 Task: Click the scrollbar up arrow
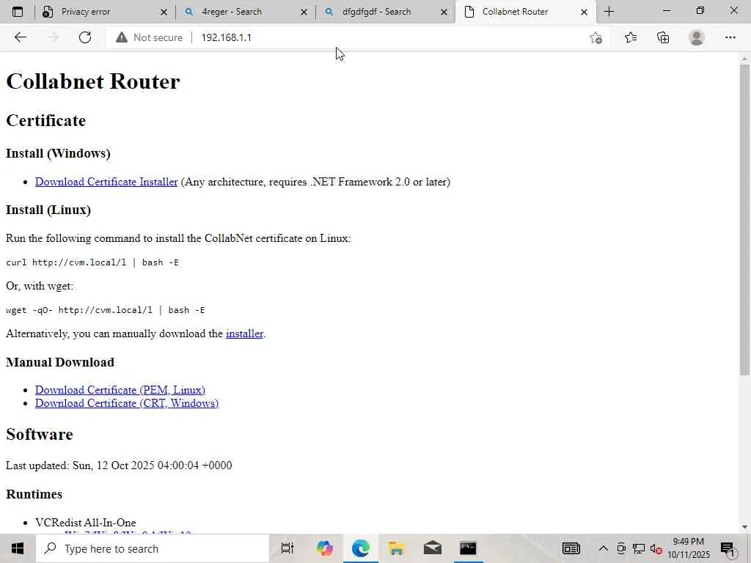744,59
